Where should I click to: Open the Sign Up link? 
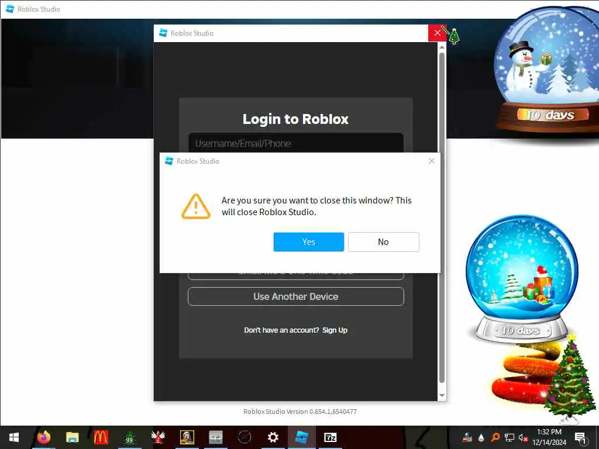pos(335,330)
